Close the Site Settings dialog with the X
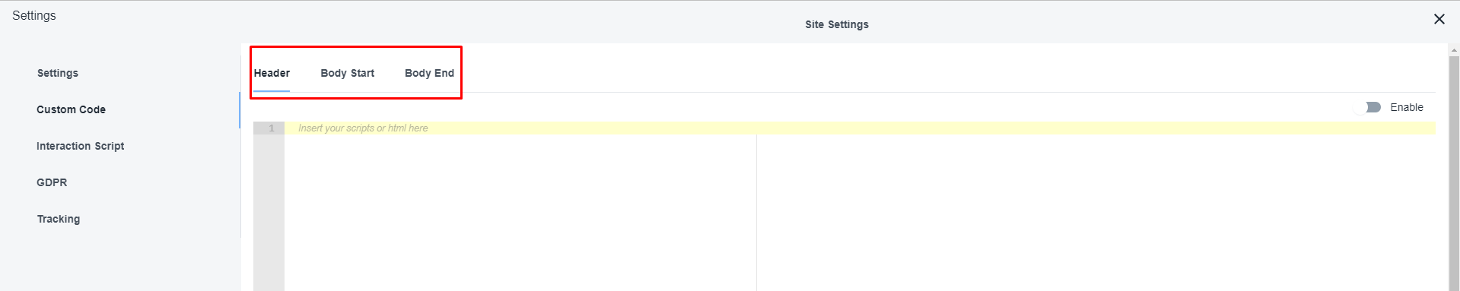This screenshot has width=1460, height=291. [x=1439, y=19]
